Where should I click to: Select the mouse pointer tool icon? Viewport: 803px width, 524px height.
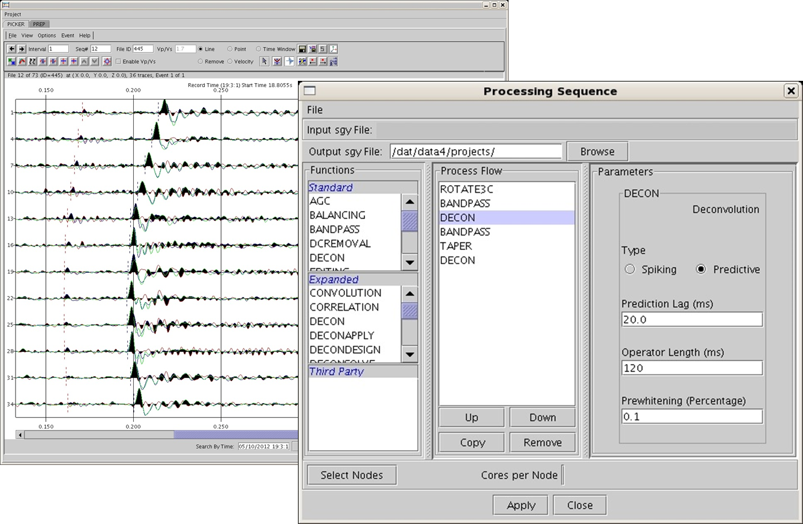coord(265,61)
